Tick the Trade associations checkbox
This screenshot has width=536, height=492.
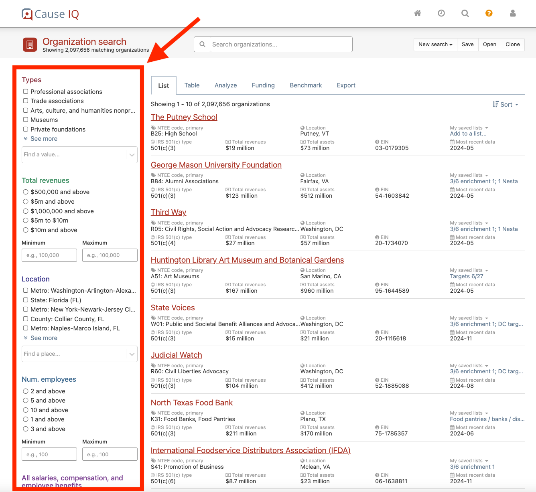point(26,101)
